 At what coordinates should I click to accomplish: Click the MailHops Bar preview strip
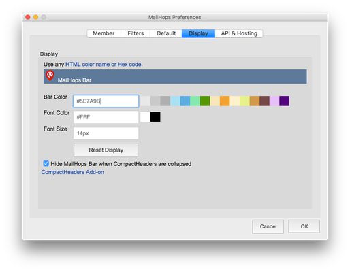pos(175,77)
